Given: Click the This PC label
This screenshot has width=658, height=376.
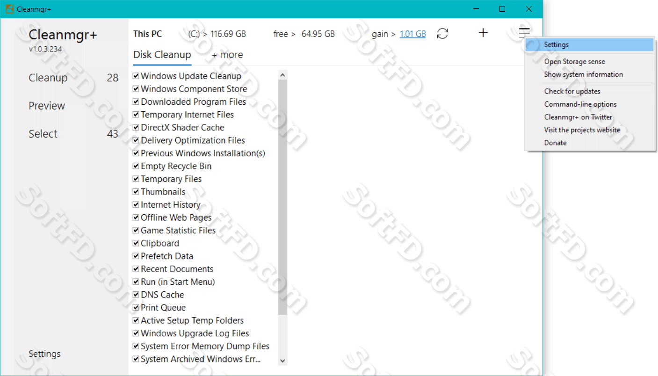Looking at the screenshot, I should click(x=148, y=34).
